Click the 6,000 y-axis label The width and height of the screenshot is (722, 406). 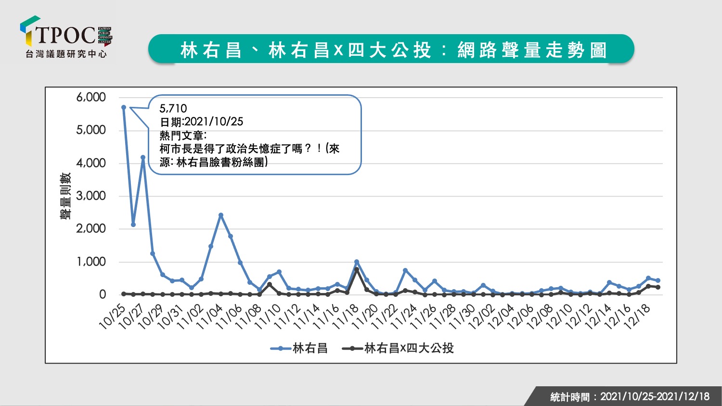91,97
